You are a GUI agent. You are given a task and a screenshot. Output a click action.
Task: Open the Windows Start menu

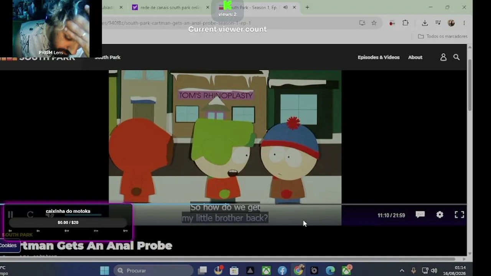click(x=104, y=271)
